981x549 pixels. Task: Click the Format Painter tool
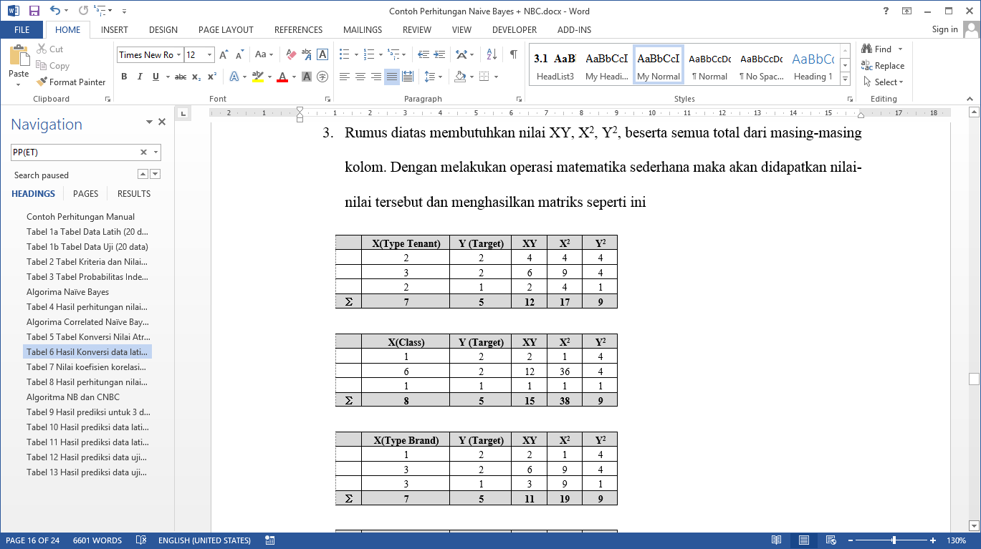(71, 82)
